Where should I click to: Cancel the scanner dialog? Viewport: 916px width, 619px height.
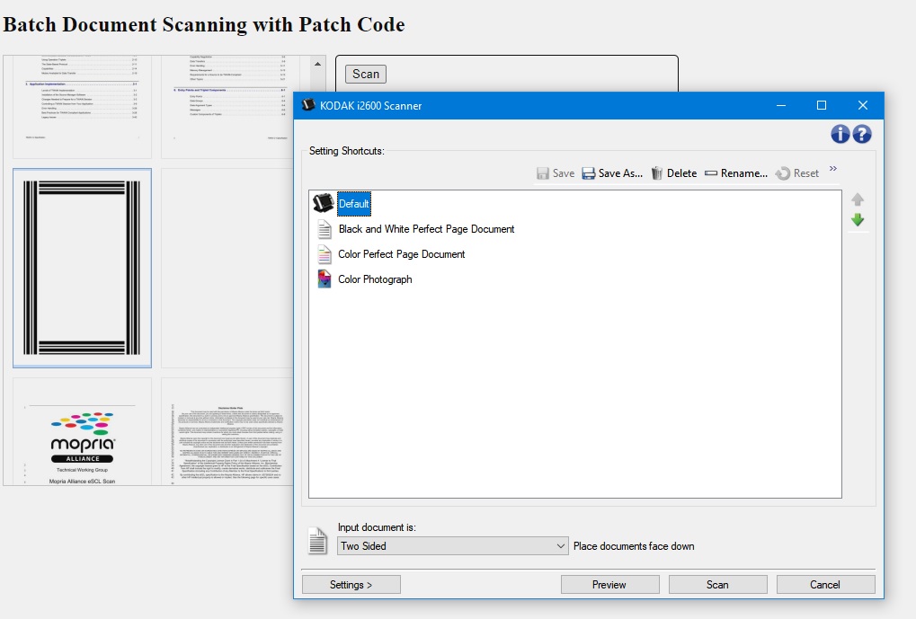coord(824,585)
